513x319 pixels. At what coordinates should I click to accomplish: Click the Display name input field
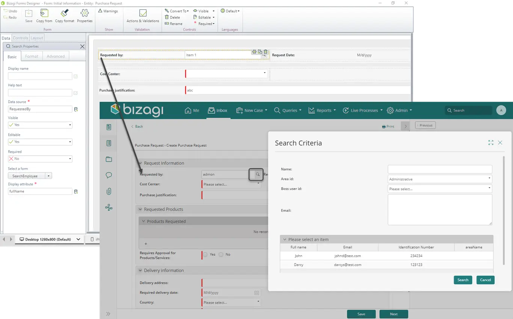pos(40,76)
